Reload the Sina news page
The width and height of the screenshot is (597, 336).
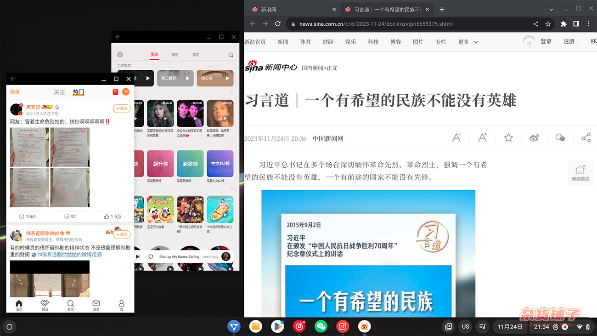(278, 24)
